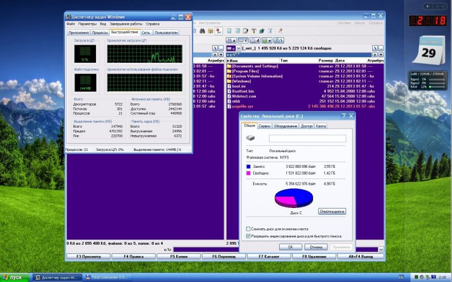Click the help question-mark button in Properties dialog
This screenshot has width=452, height=282.
pyautogui.click(x=344, y=116)
